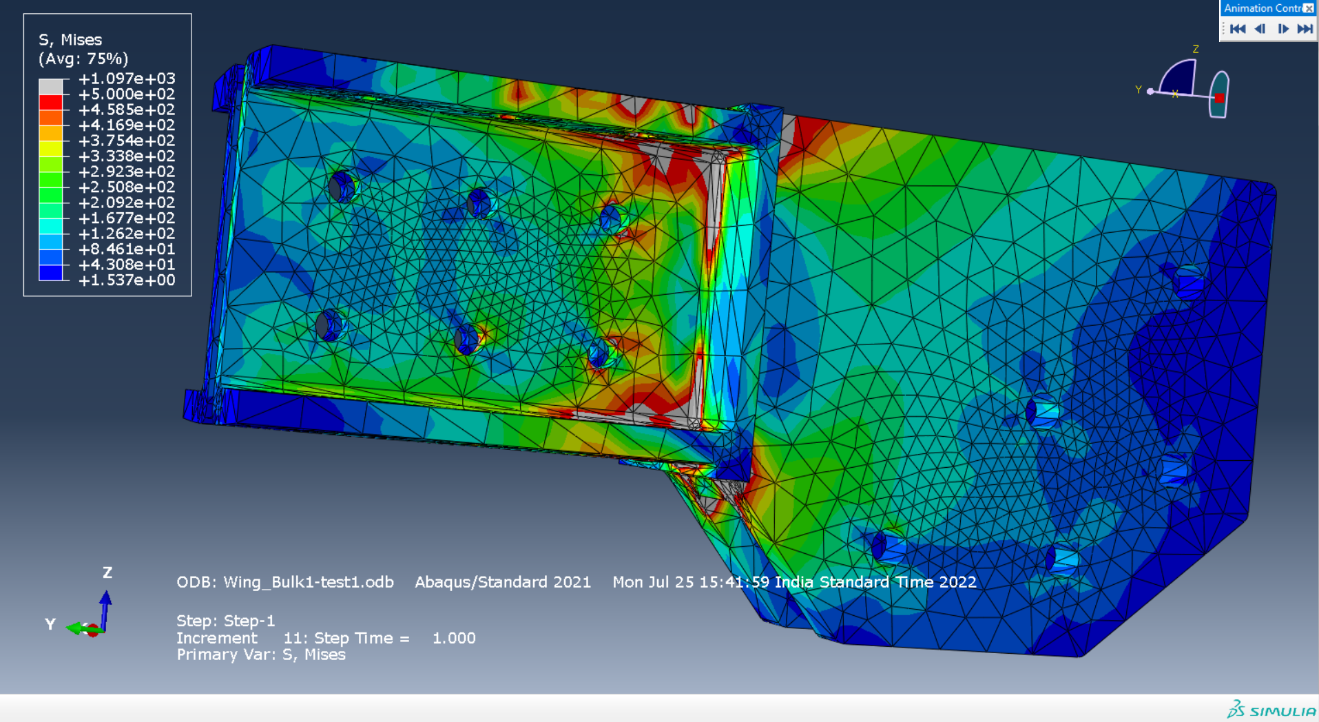Click the bottom-left coordinate triad Z axis
This screenshot has width=1319, height=722.
[105, 603]
